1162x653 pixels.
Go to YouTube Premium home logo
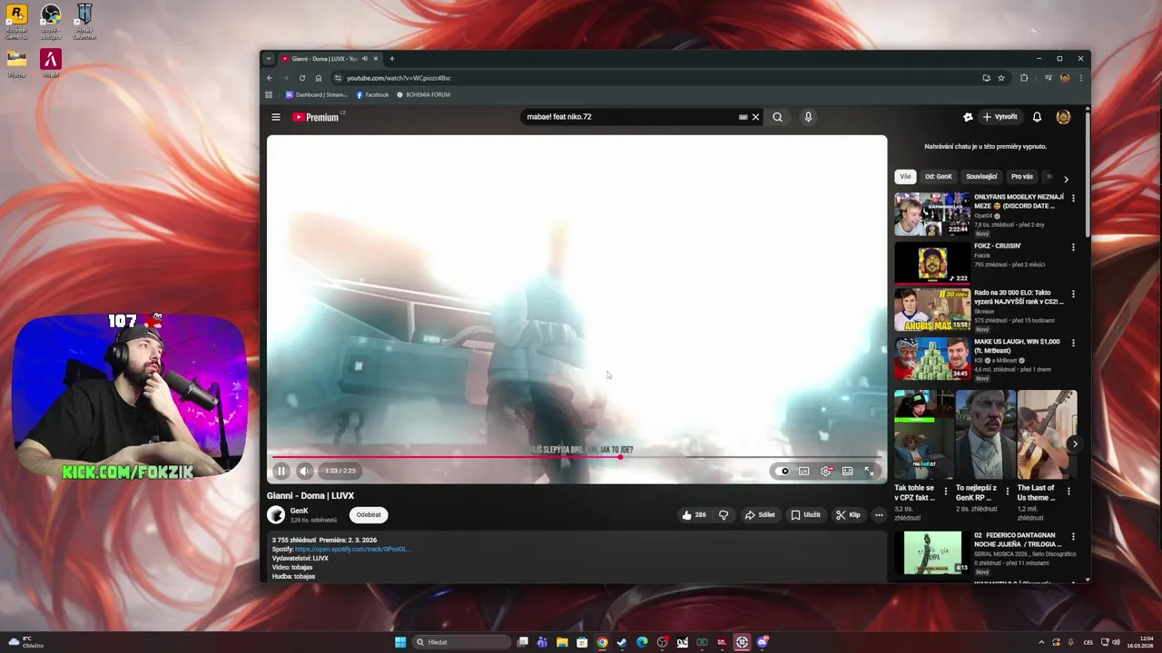pos(316,117)
